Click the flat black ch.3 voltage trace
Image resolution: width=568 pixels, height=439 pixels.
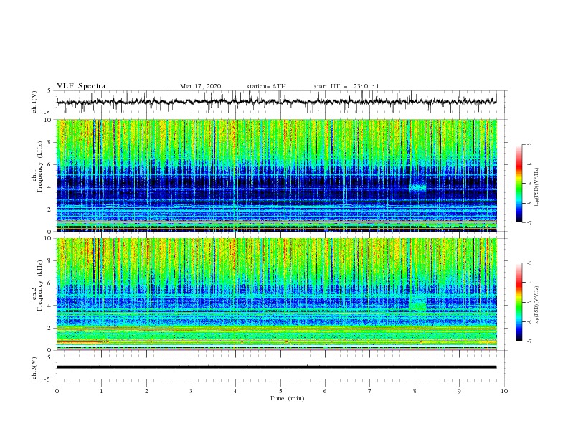[276, 367]
